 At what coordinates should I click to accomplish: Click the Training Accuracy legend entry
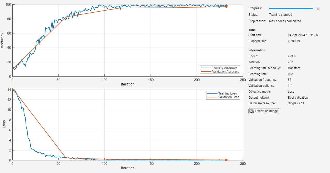[x=220, y=68]
